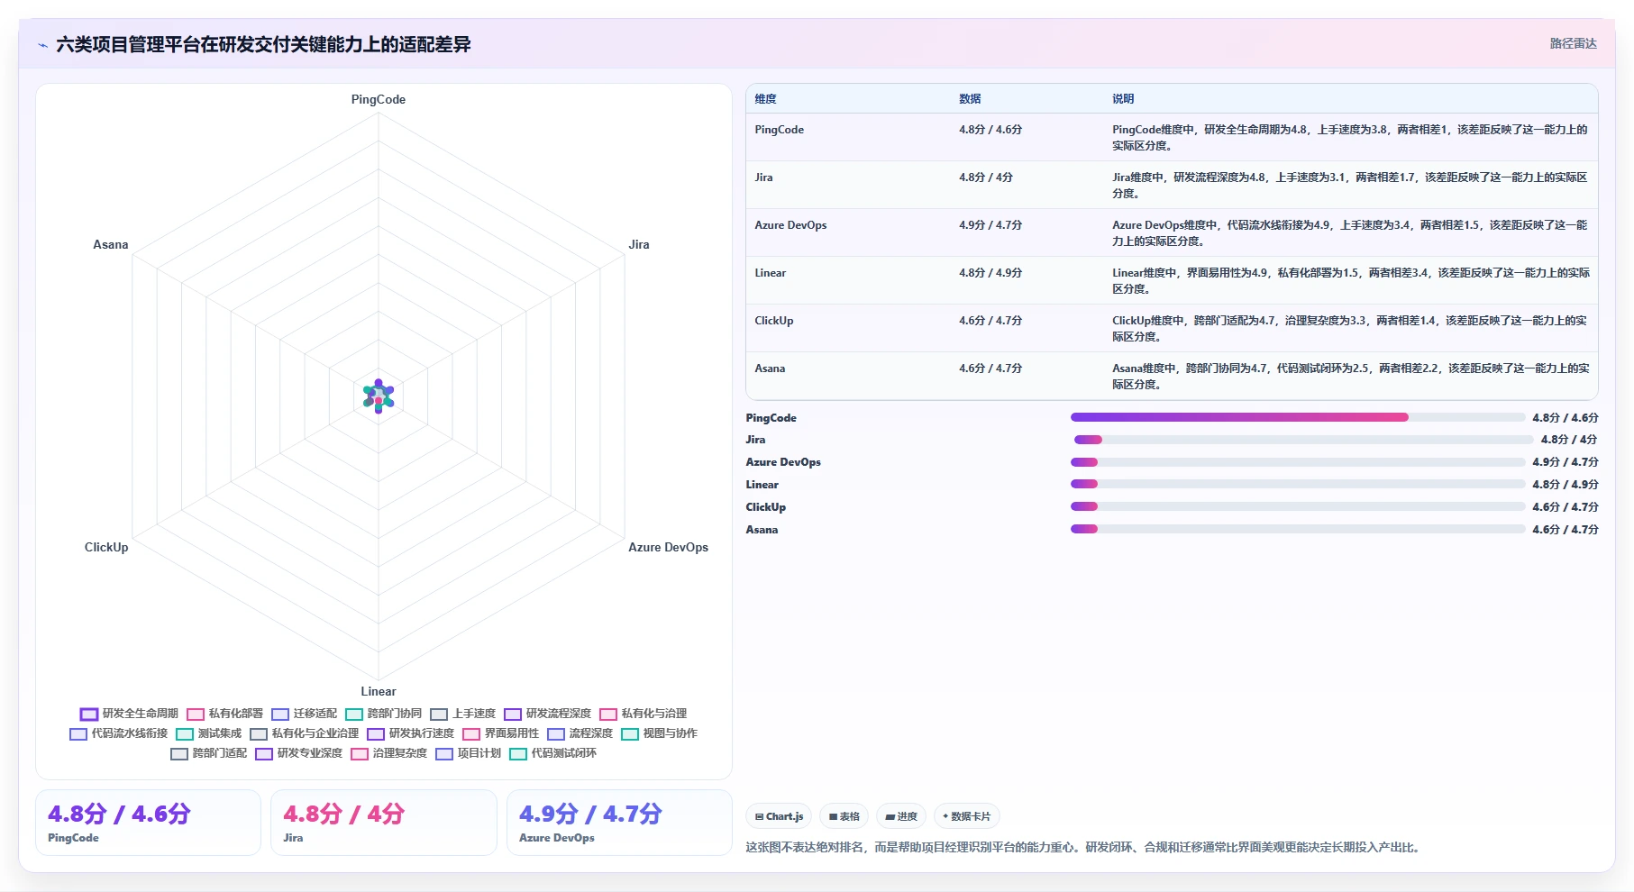Hide the 流程深度 dataset in the legend

coord(580,733)
